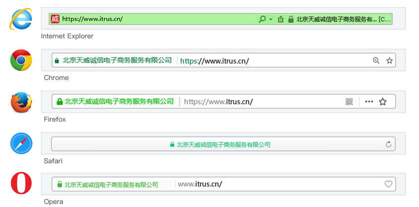Click the Opera logo icon
The width and height of the screenshot is (419, 207).
coord(21,183)
